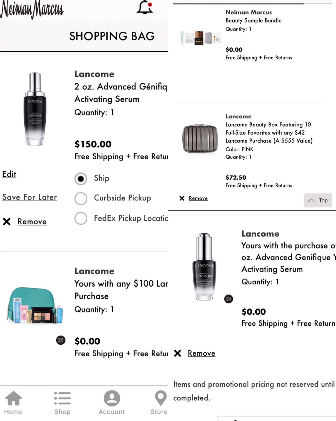Open the Beauty Sample Bundle thumbnail

coord(200,38)
